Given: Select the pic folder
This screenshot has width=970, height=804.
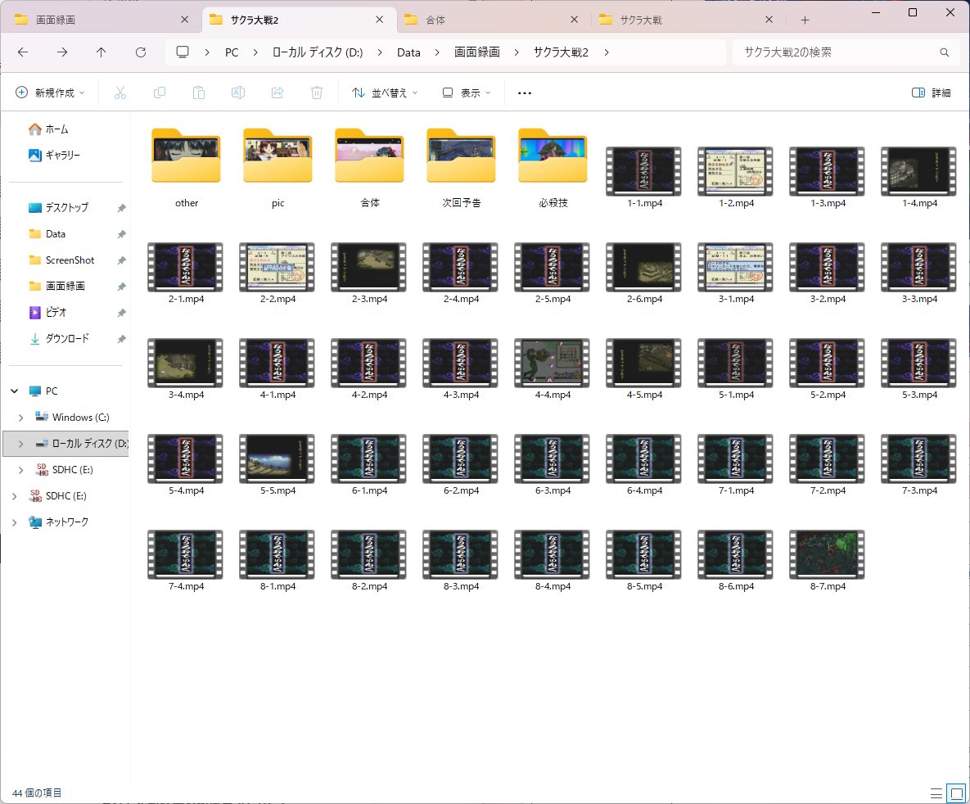Looking at the screenshot, I should point(277,167).
